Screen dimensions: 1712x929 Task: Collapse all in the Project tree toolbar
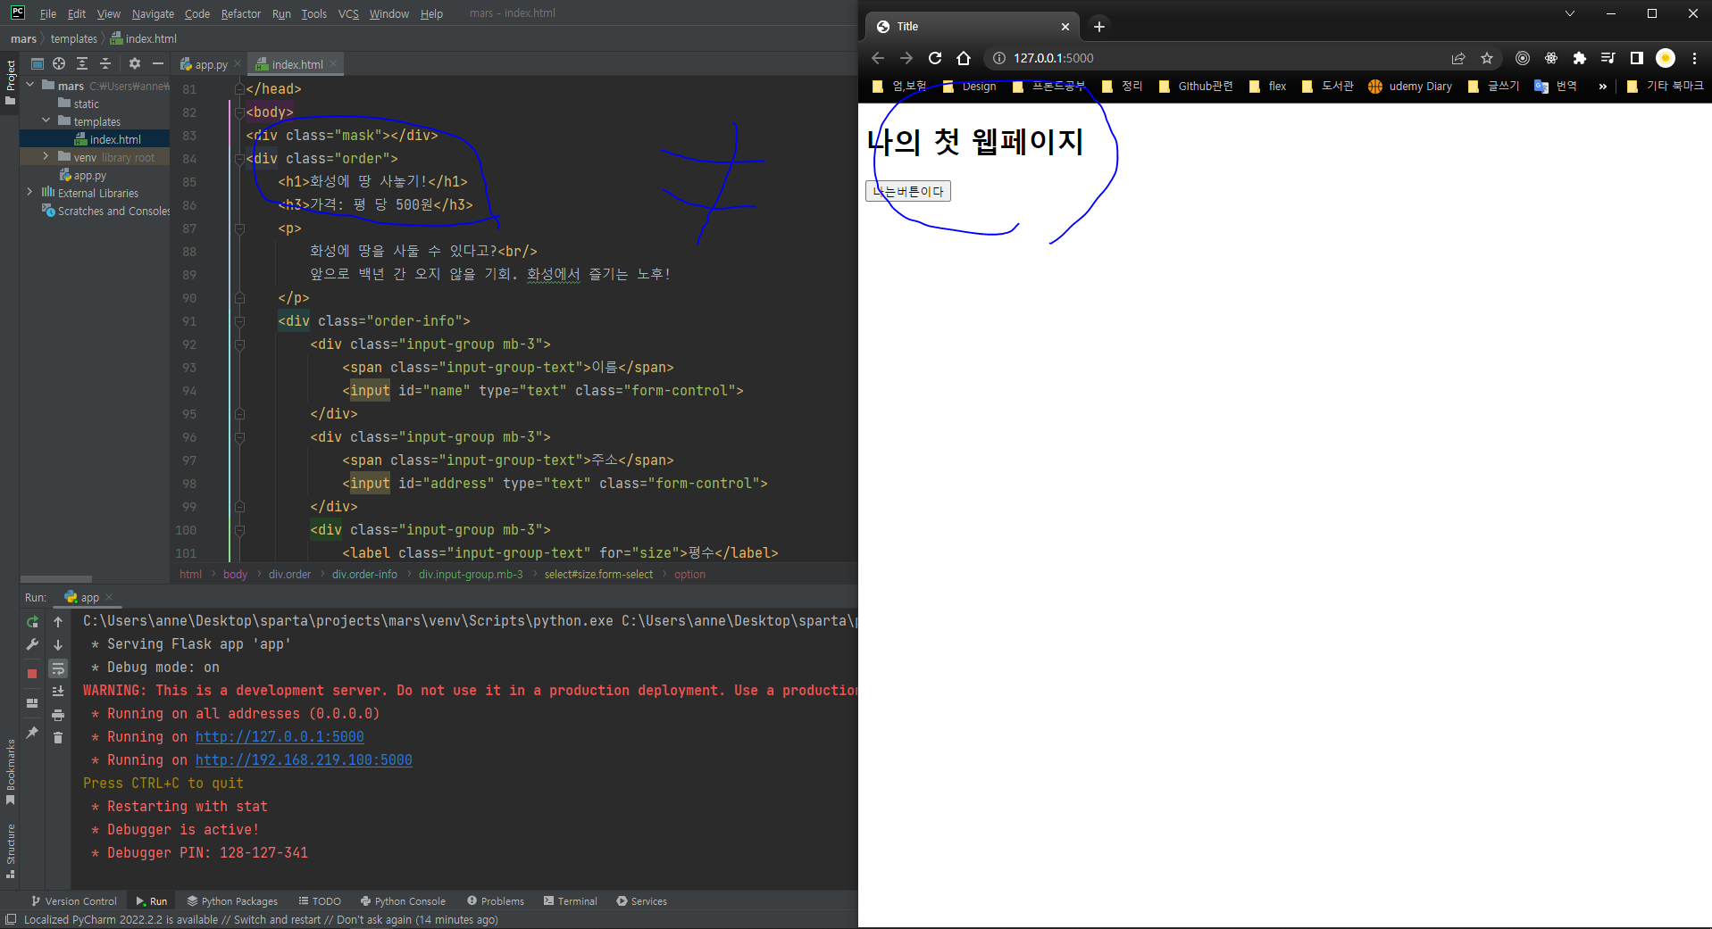[x=105, y=63]
